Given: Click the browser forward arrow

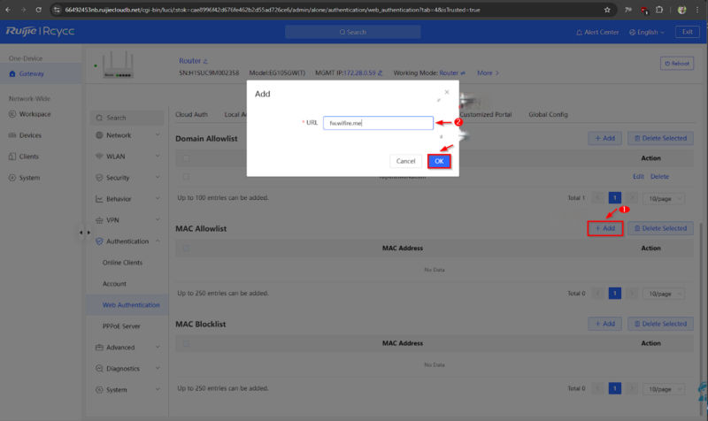Looking at the screenshot, I should (23, 10).
